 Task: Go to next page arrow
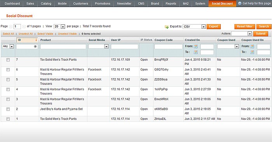tap(24, 26)
